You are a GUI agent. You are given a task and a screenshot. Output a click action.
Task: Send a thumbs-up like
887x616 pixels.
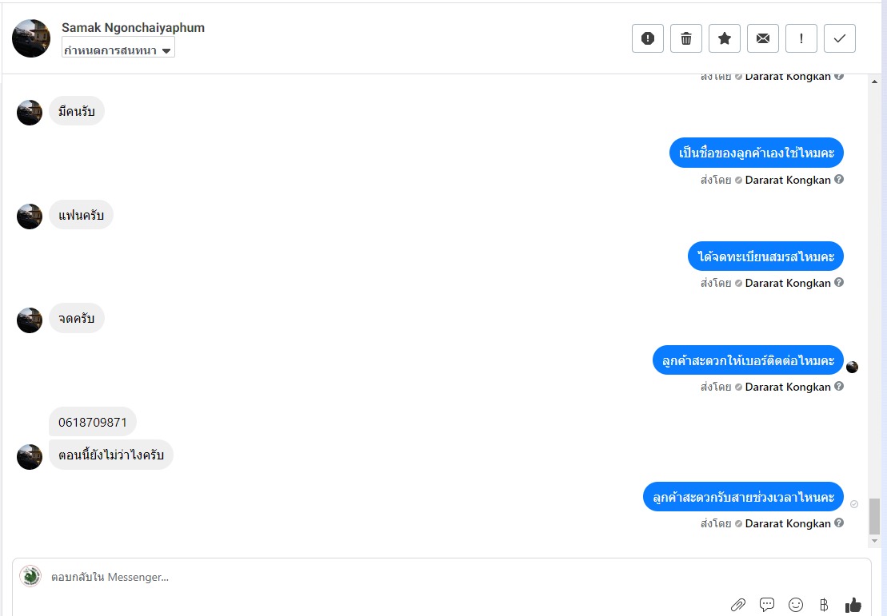click(853, 605)
